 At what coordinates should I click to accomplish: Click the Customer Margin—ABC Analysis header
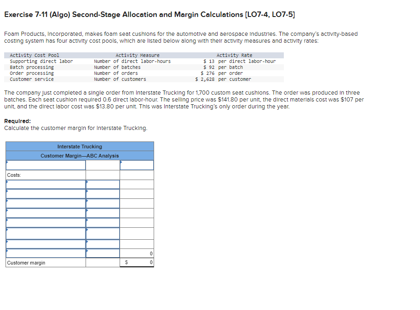[x=79, y=155]
